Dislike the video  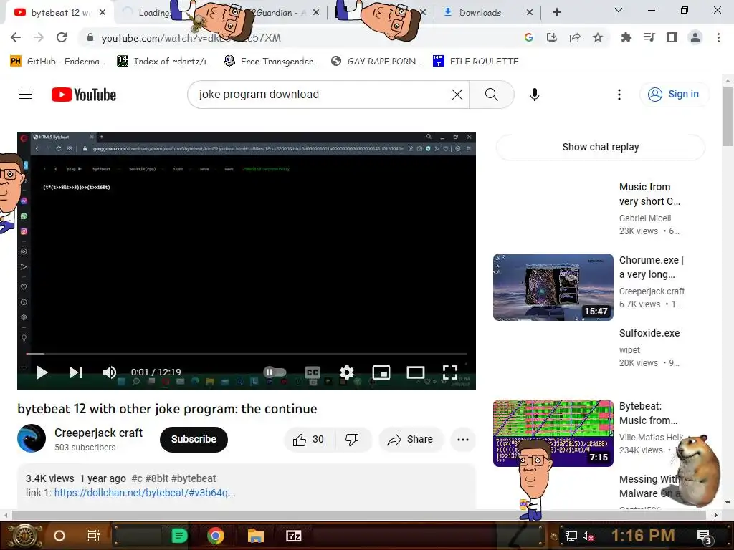tap(352, 439)
